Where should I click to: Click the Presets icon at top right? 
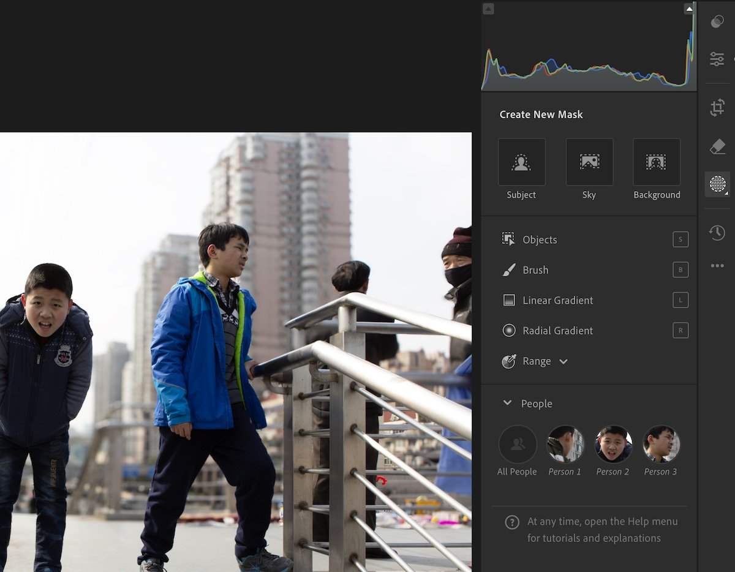click(717, 21)
